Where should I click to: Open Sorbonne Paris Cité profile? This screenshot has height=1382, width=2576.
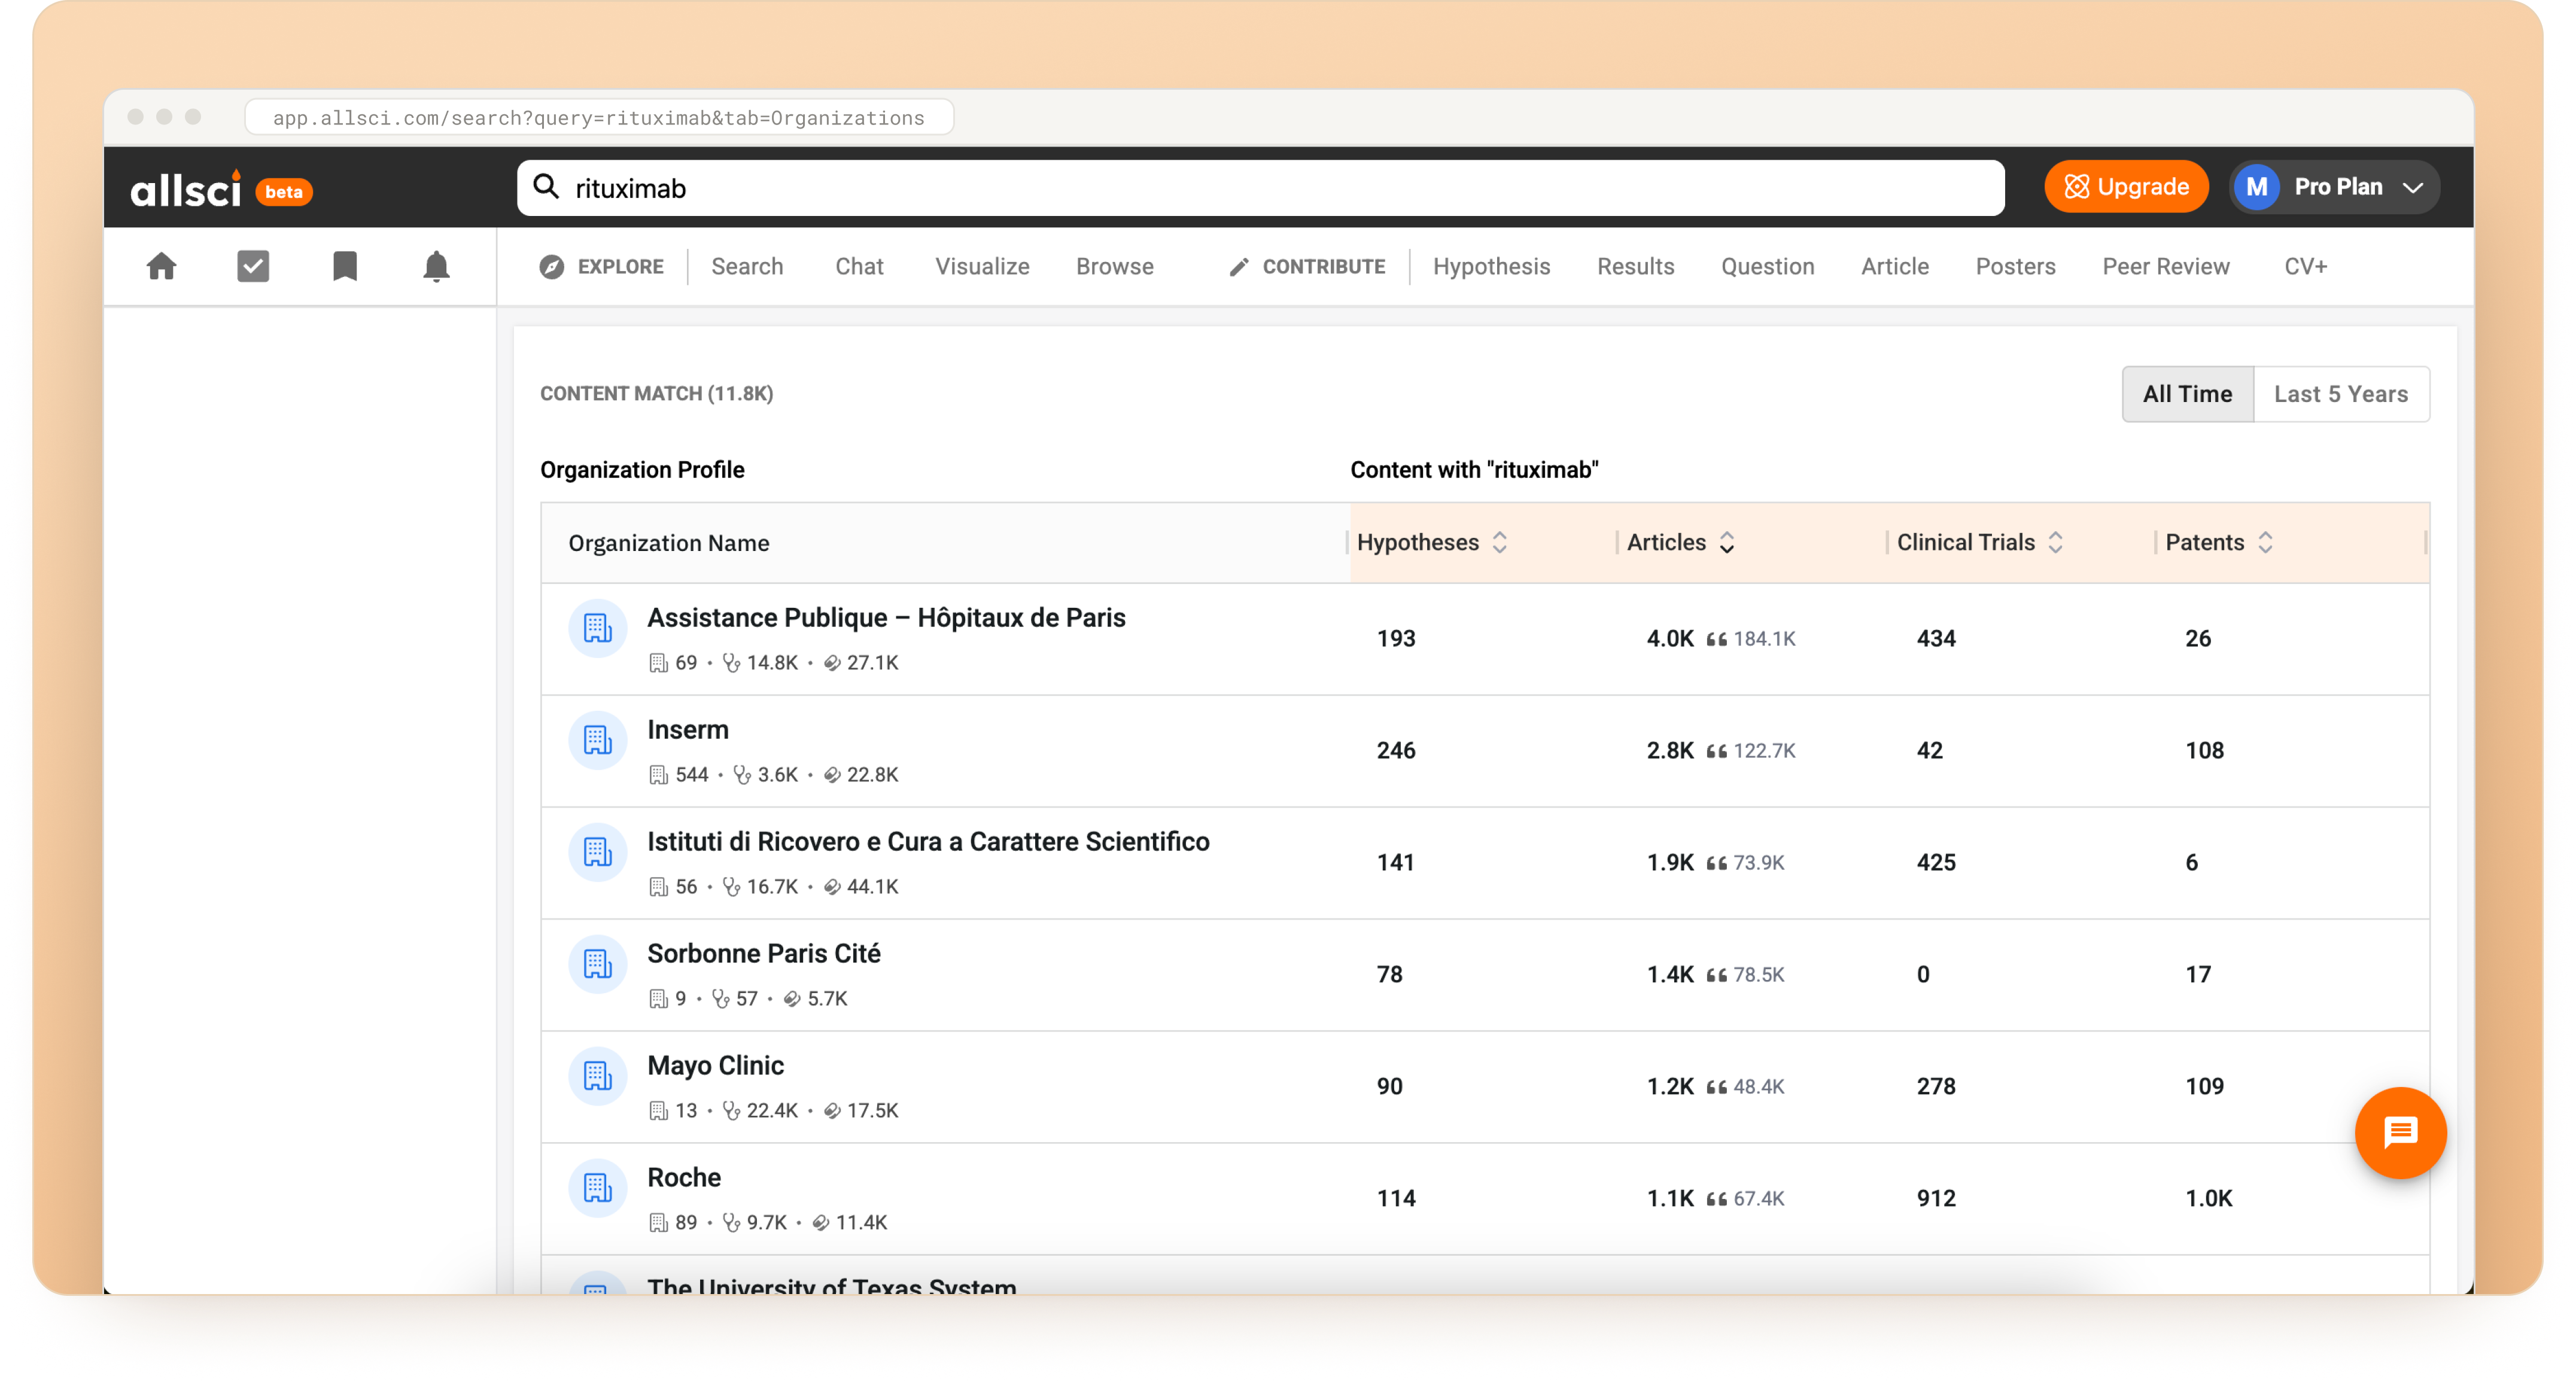764,954
